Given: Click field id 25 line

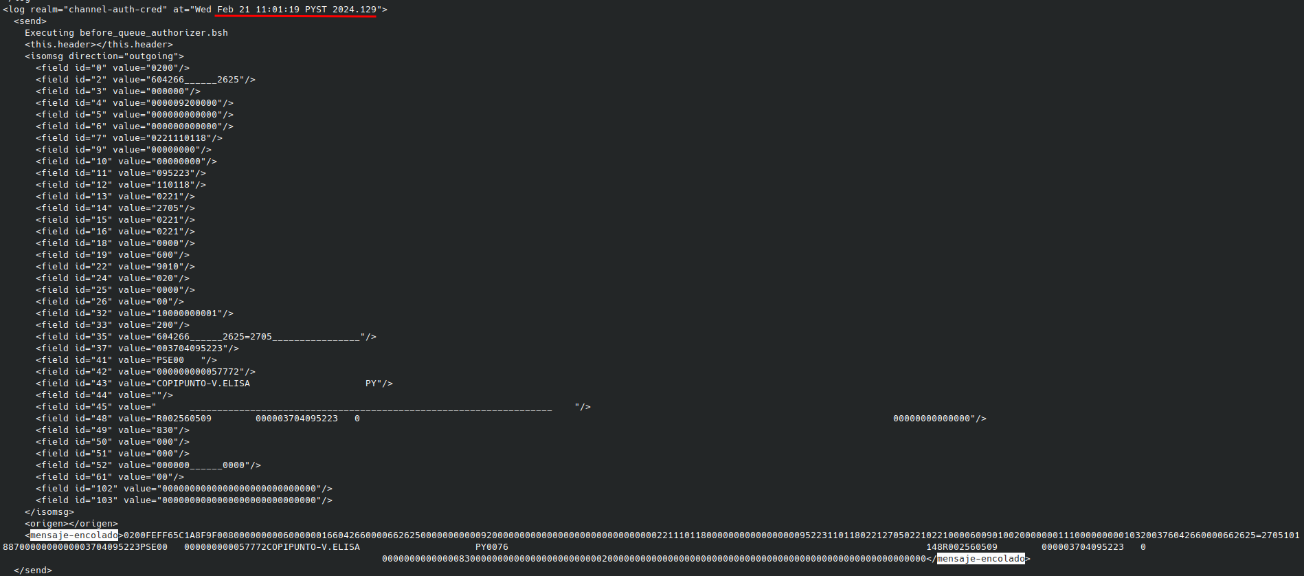Looking at the screenshot, I should pos(115,290).
